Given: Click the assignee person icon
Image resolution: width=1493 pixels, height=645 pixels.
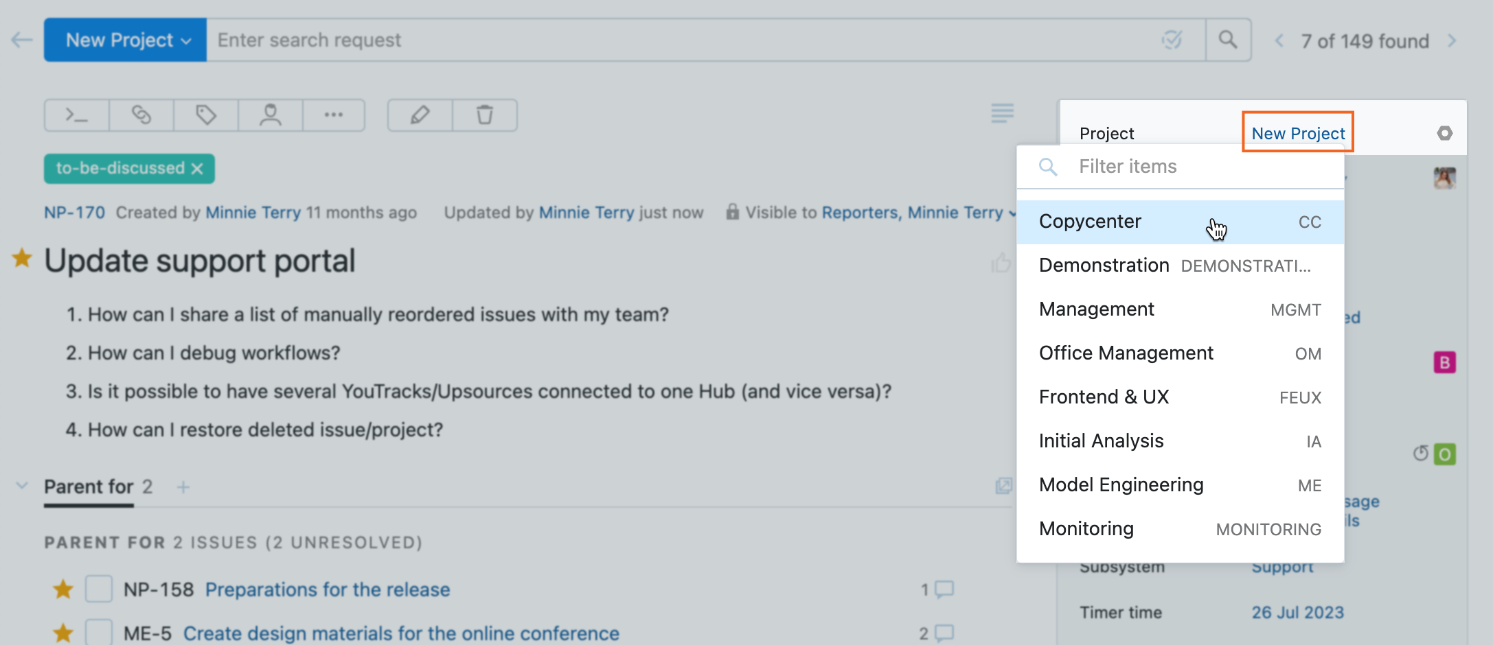Looking at the screenshot, I should (x=269, y=115).
